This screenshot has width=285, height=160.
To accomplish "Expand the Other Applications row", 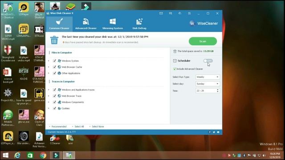I will [x=49, y=73].
